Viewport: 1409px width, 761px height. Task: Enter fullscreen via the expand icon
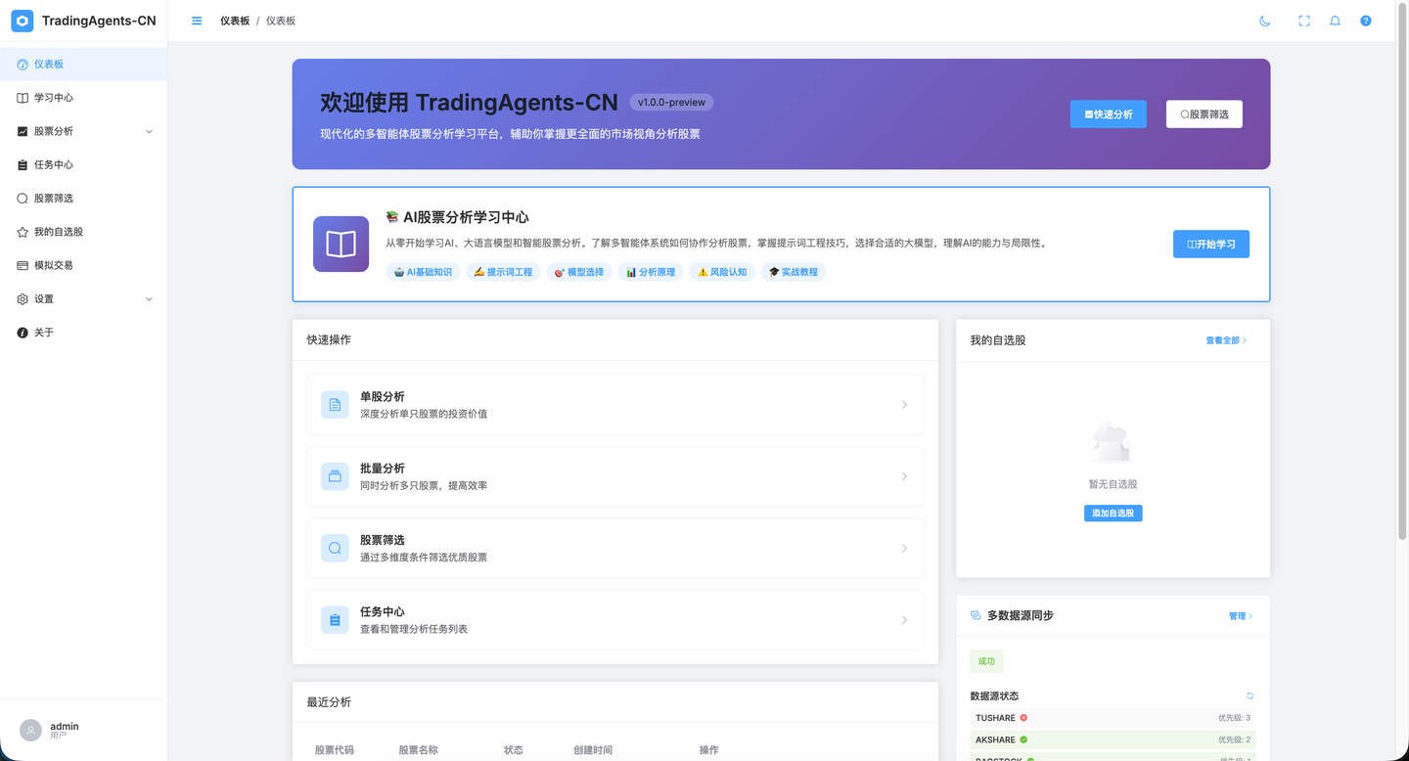1304,21
